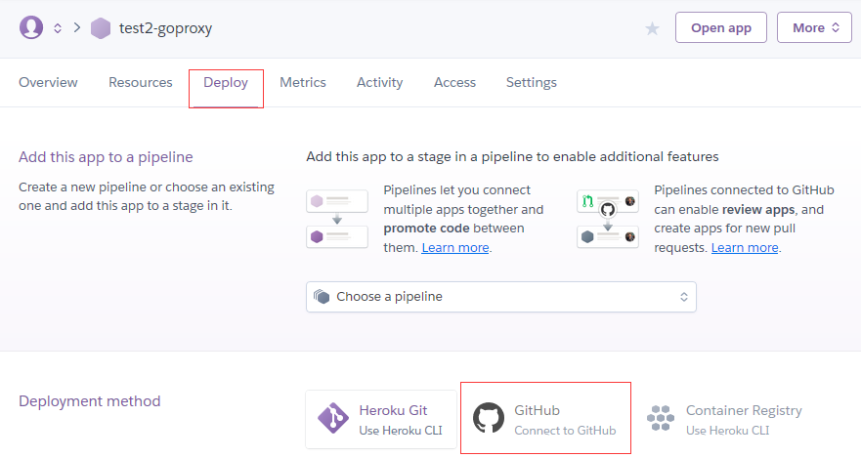Open the More dropdown menu
Screen dimensions: 861x458
point(814,27)
